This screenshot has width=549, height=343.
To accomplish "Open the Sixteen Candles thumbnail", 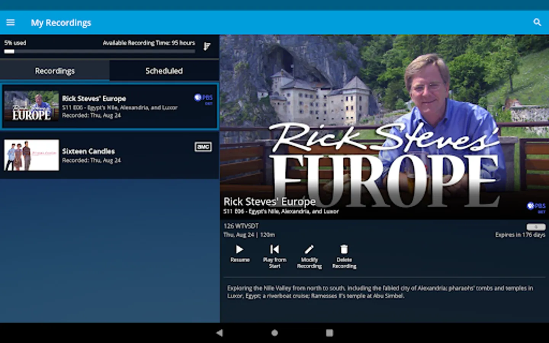I will coord(32,155).
